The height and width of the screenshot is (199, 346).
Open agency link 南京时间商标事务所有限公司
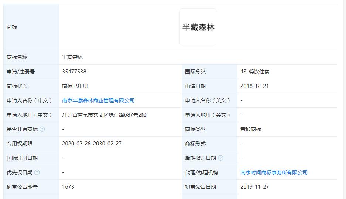(x=274, y=172)
